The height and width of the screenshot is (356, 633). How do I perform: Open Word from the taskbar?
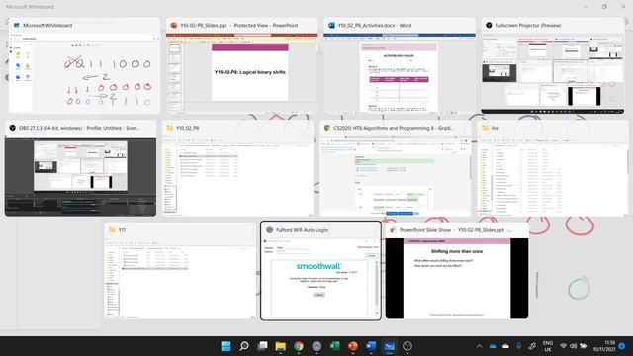[371, 346]
